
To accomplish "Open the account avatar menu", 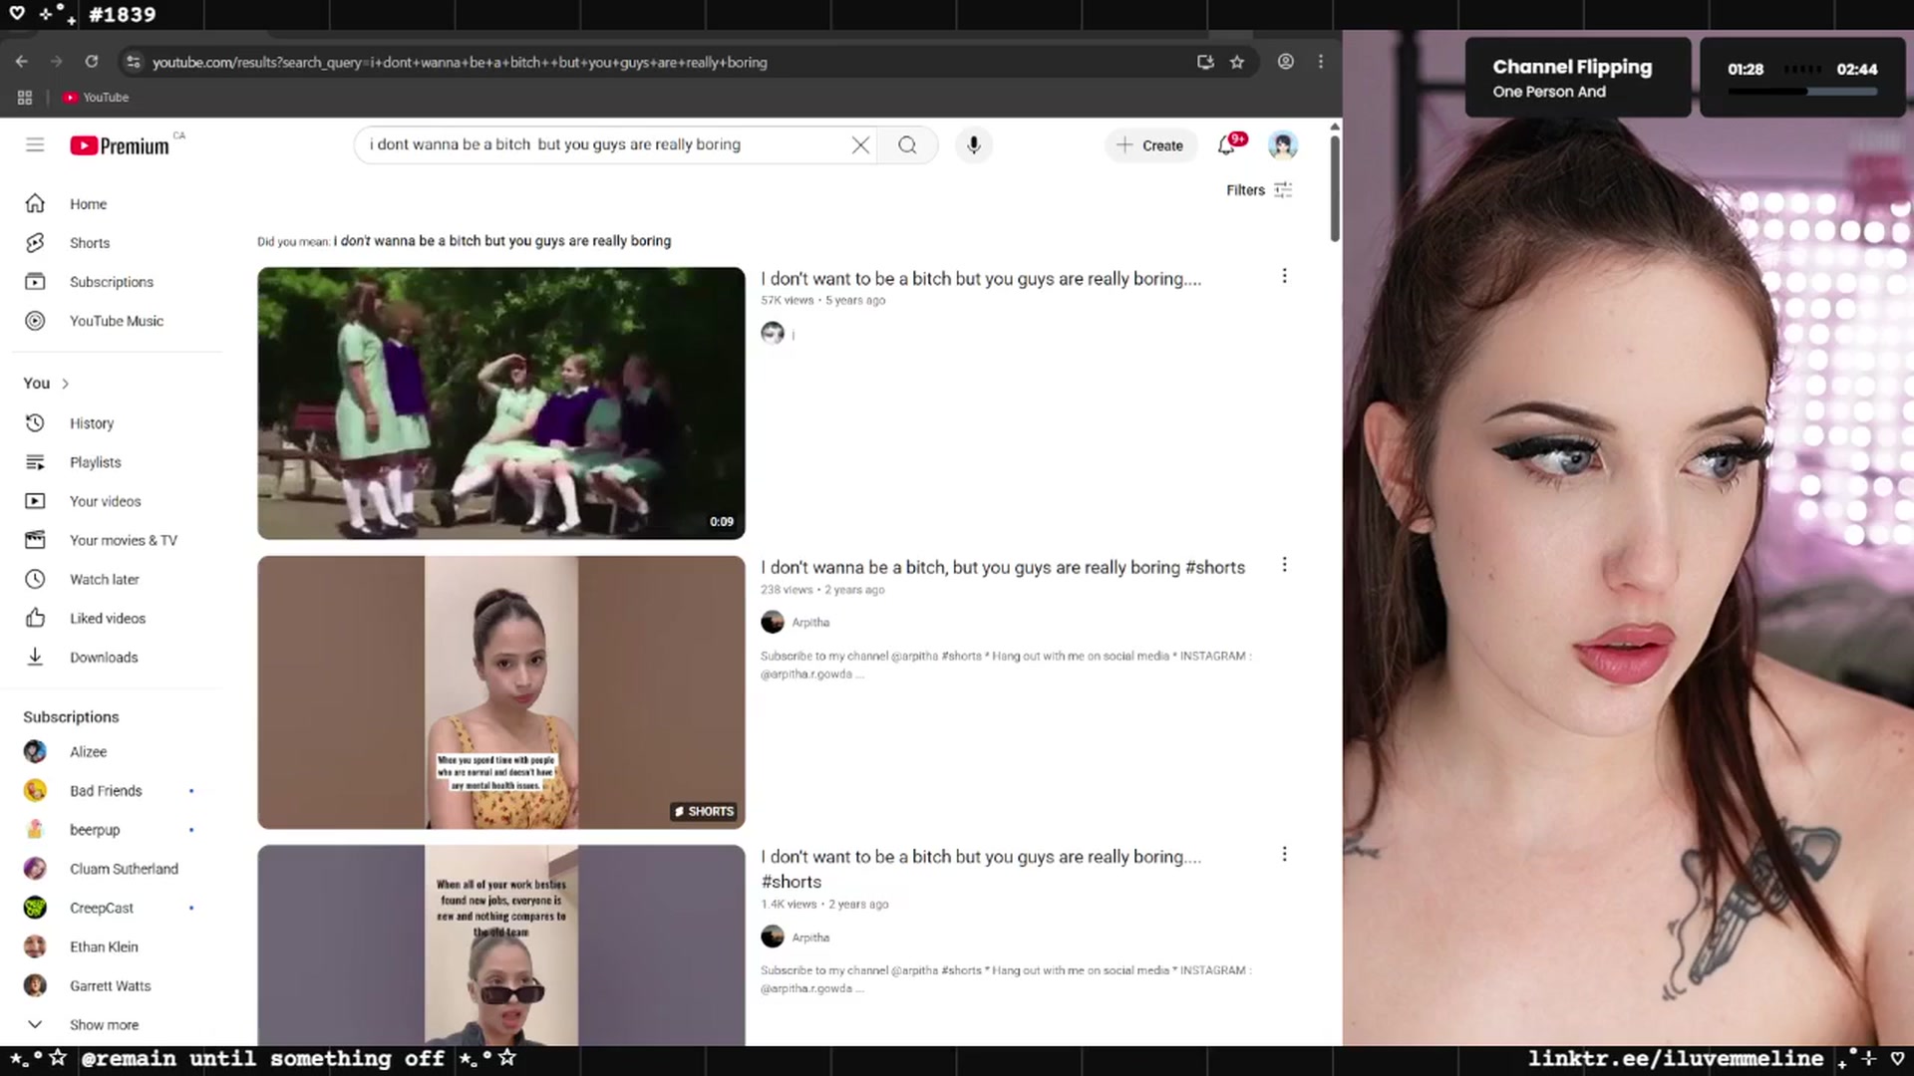I will tap(1282, 145).
